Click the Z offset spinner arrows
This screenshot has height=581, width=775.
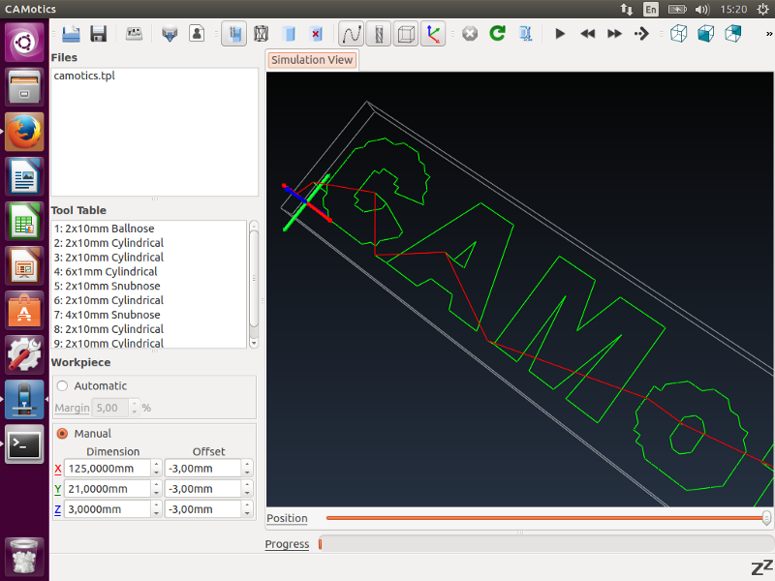pos(248,509)
